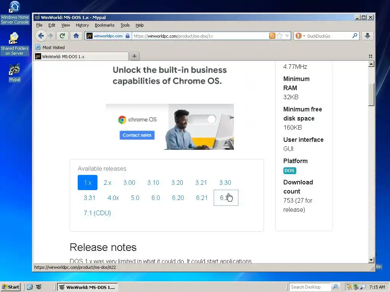Click the taskbar clock showing 7:15 AM
Image resolution: width=390 pixels, height=292 pixels.
(x=377, y=287)
